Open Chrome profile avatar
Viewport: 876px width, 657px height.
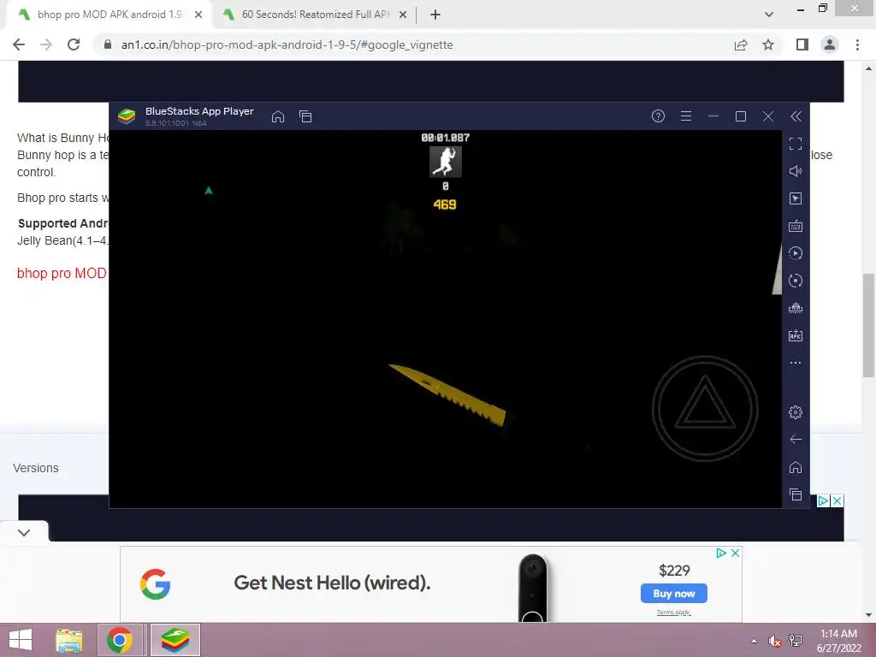[x=830, y=44]
